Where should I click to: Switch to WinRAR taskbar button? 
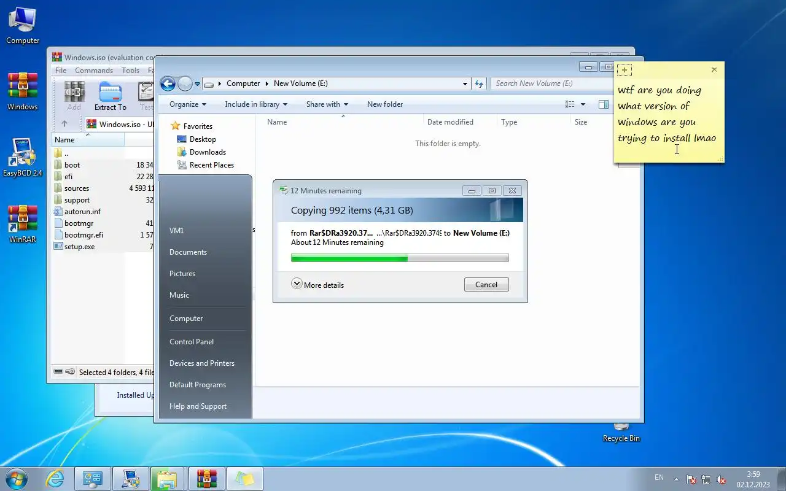pyautogui.click(x=207, y=479)
